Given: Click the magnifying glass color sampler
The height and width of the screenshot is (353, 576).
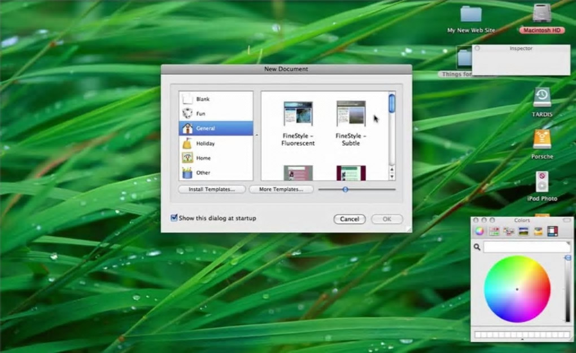Looking at the screenshot, I should point(477,247).
